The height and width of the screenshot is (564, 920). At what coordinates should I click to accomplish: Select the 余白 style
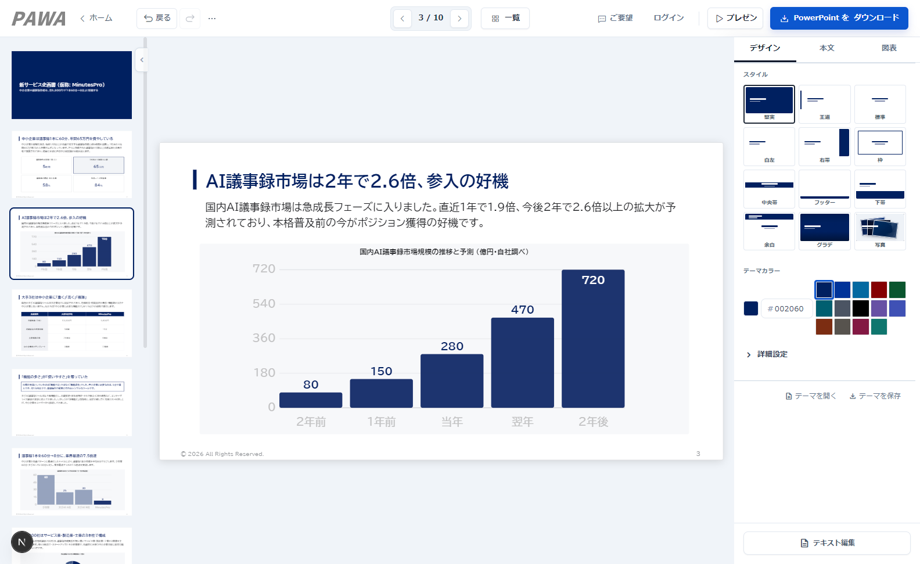point(769,231)
